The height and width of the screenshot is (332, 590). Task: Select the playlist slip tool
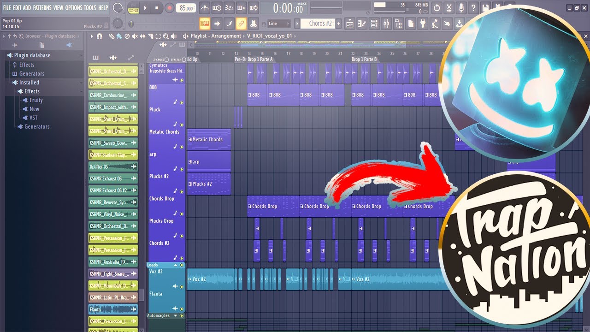point(142,36)
